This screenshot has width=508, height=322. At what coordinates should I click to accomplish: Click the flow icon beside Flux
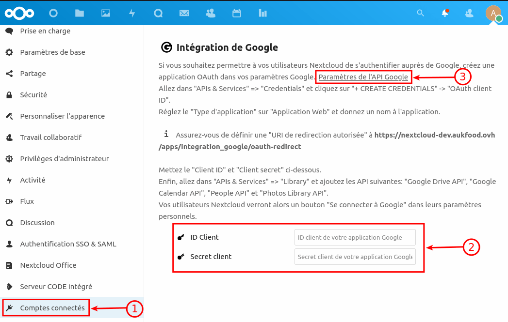[x=9, y=201]
